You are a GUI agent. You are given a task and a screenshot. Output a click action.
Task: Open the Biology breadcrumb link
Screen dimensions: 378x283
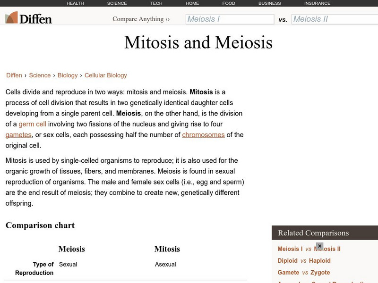pos(68,75)
